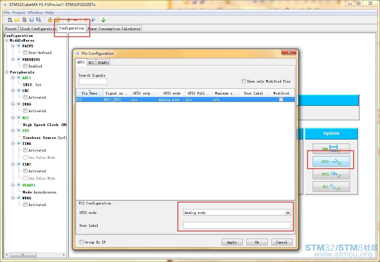380x262 pixels.
Task: Toggle the Group By IP checkbox
Action: [81, 242]
